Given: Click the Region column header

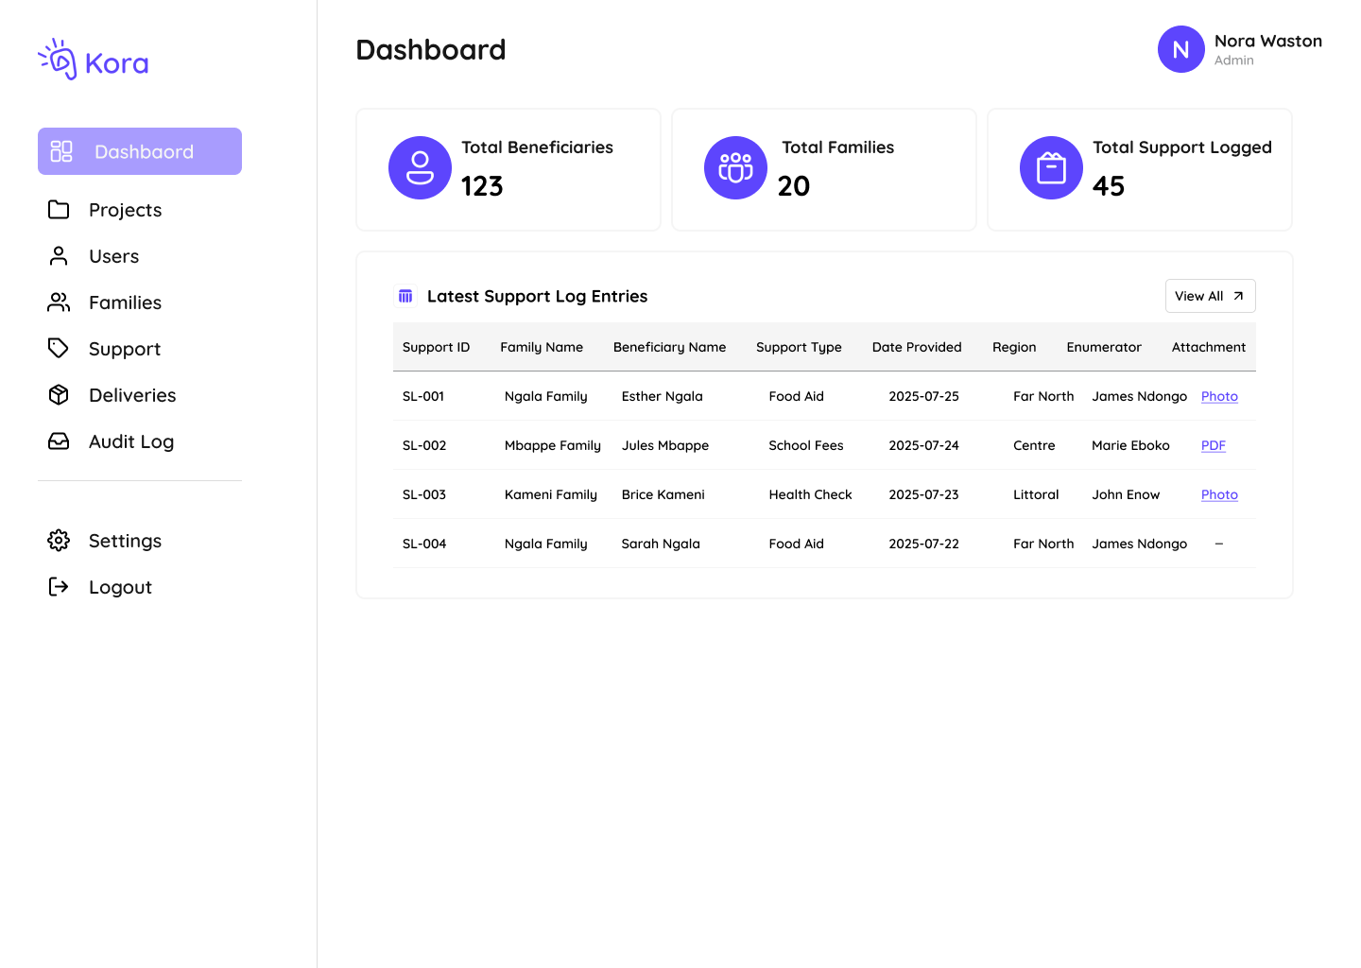Looking at the screenshot, I should tap(1014, 347).
